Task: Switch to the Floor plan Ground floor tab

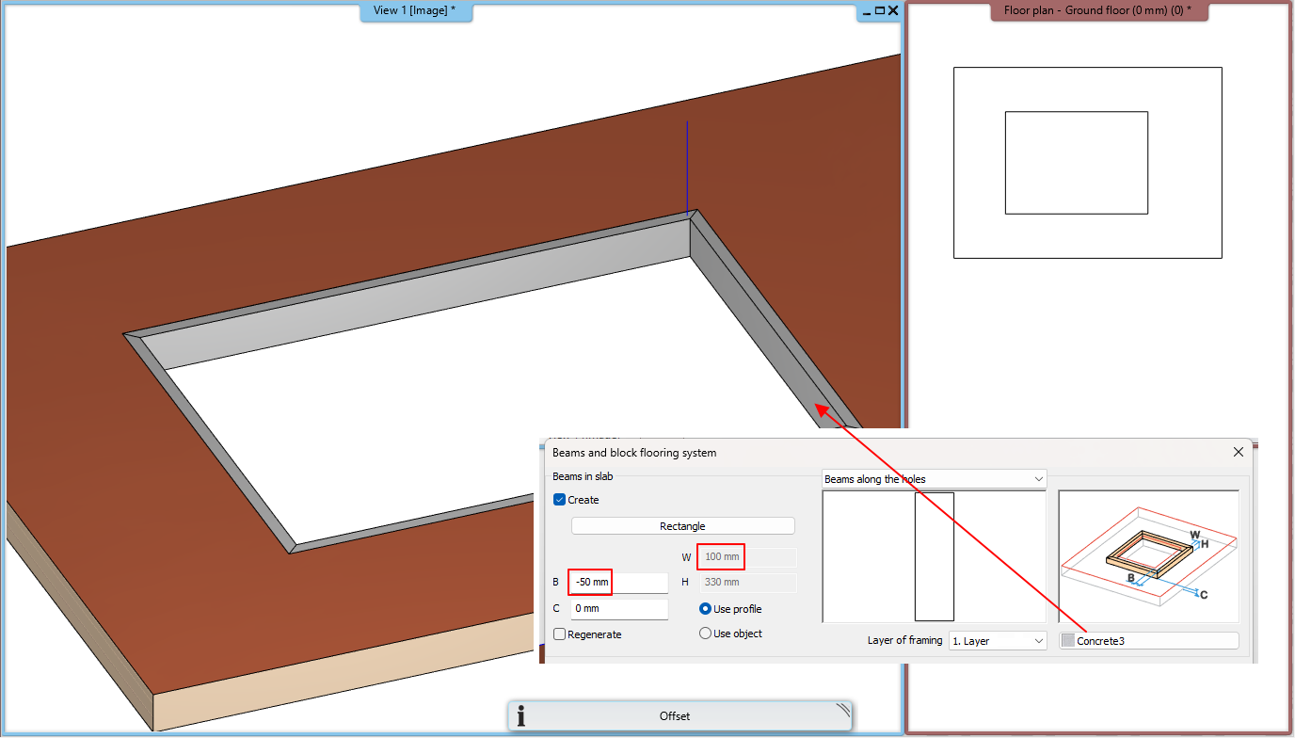Action: pos(1098,10)
